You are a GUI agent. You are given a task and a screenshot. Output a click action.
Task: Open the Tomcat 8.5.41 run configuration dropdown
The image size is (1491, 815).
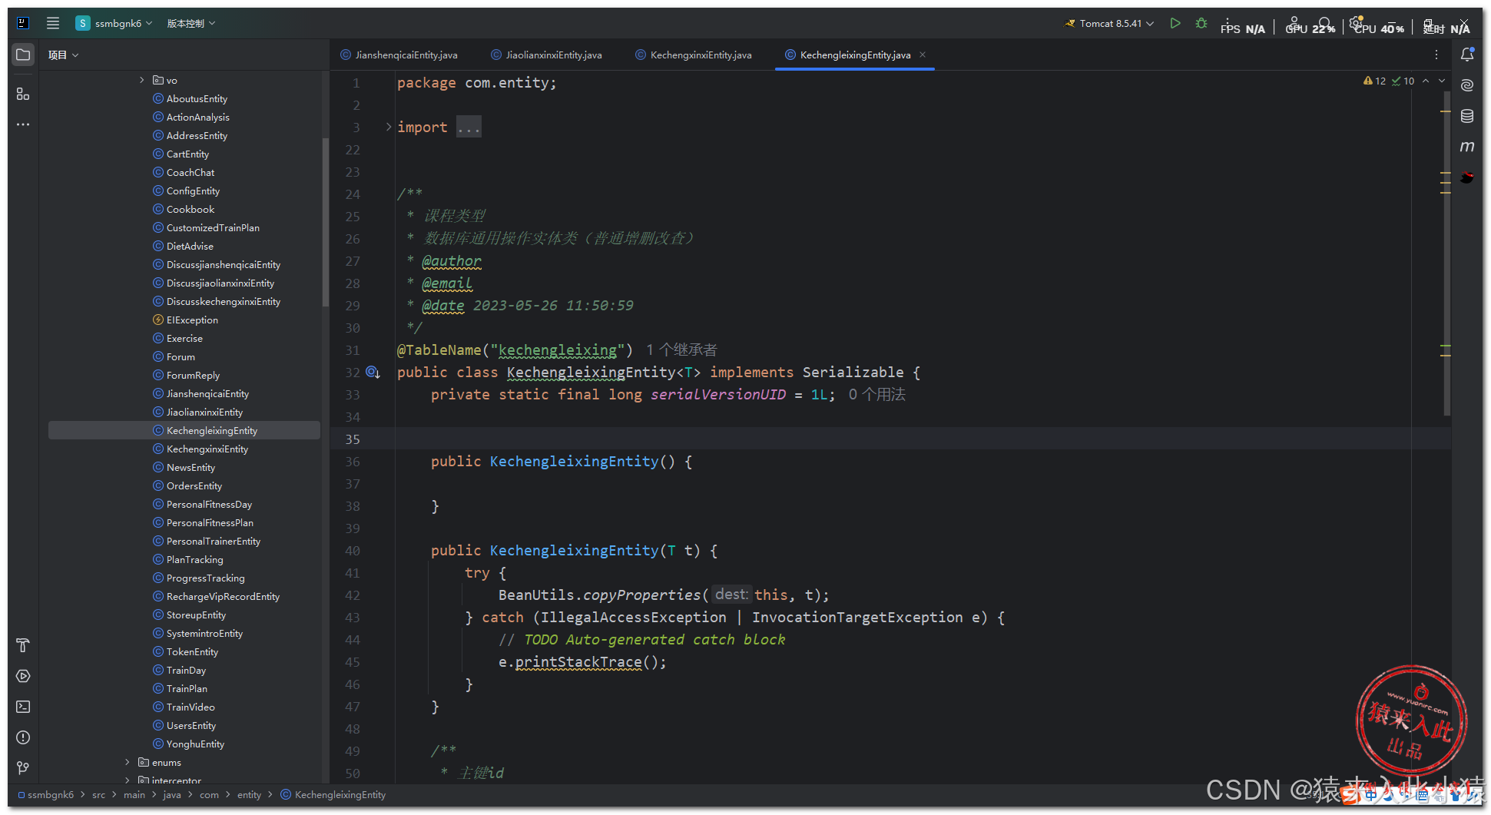tap(1108, 23)
